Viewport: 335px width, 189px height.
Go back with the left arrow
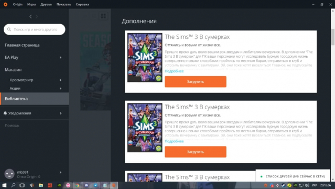click(x=30, y=16)
